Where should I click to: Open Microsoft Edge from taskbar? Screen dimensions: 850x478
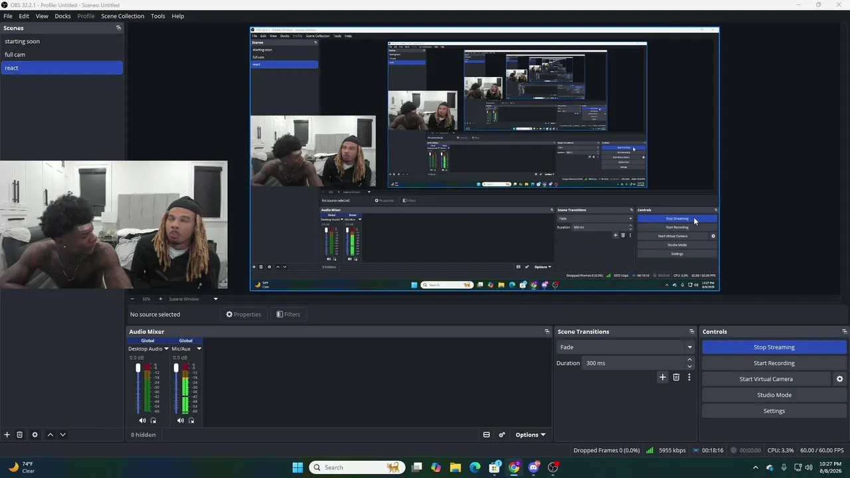475,467
